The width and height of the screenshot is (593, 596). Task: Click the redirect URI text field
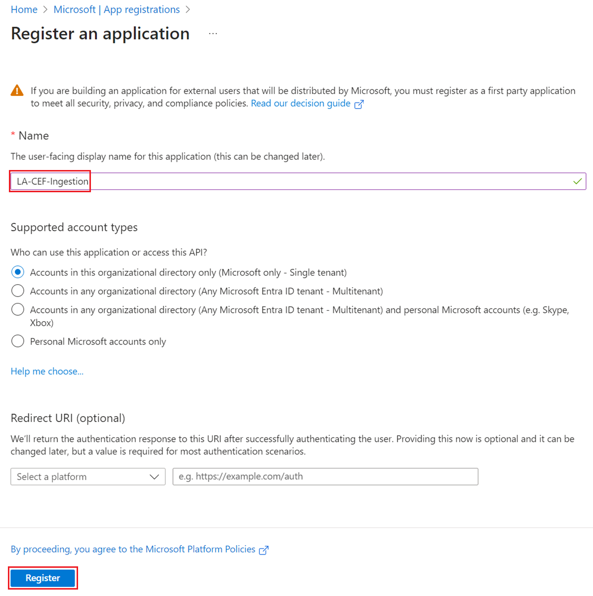click(x=325, y=476)
